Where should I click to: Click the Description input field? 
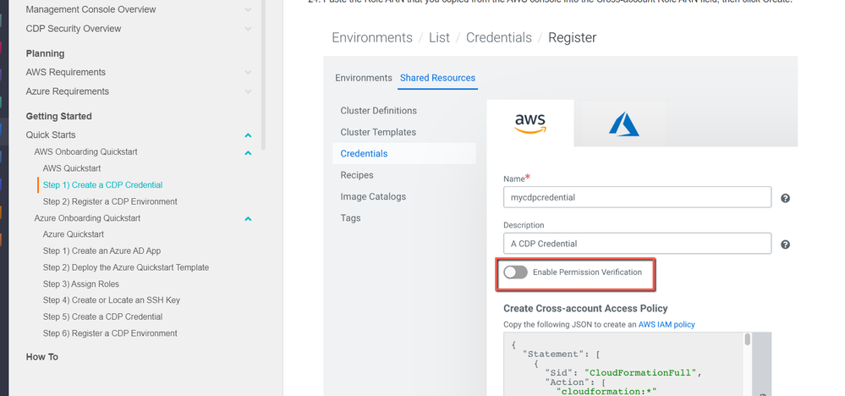tap(637, 244)
